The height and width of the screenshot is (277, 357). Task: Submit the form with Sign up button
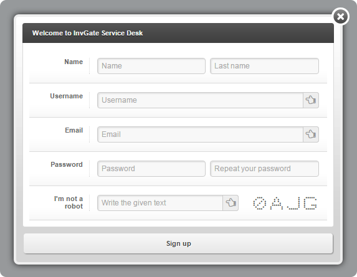click(178, 243)
